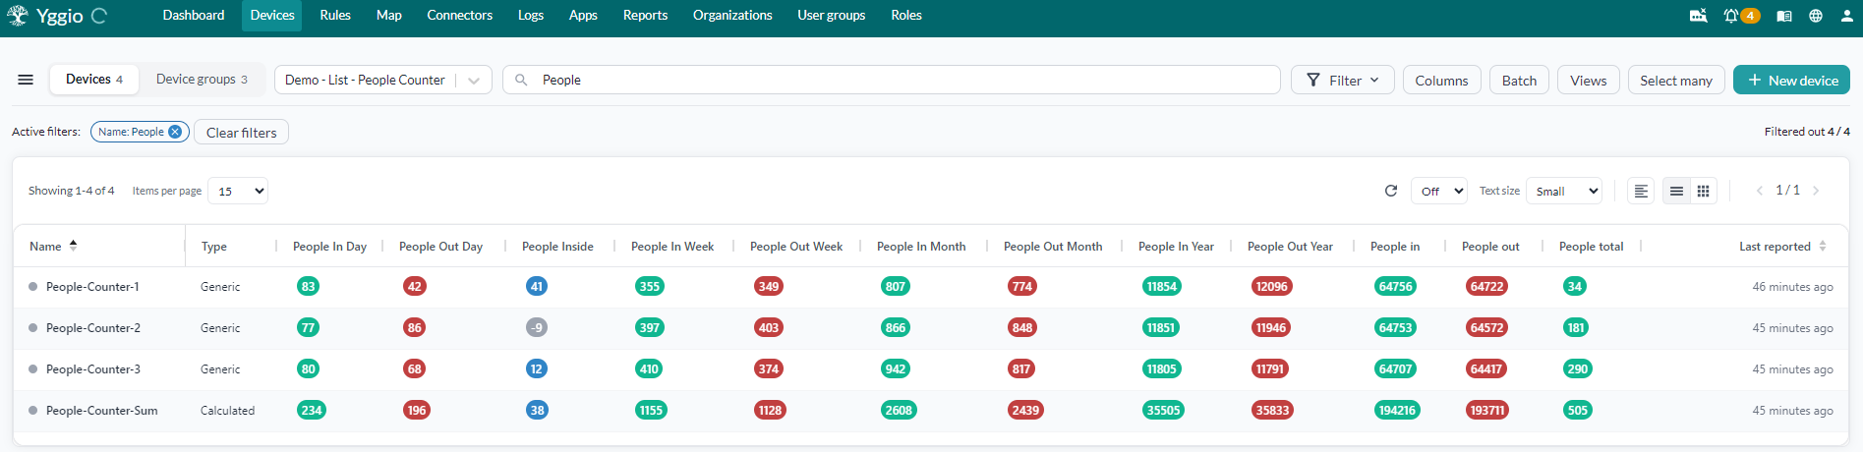Screen dimensions: 1863x452
Task: Open the language globe icon
Action: pos(1816,16)
